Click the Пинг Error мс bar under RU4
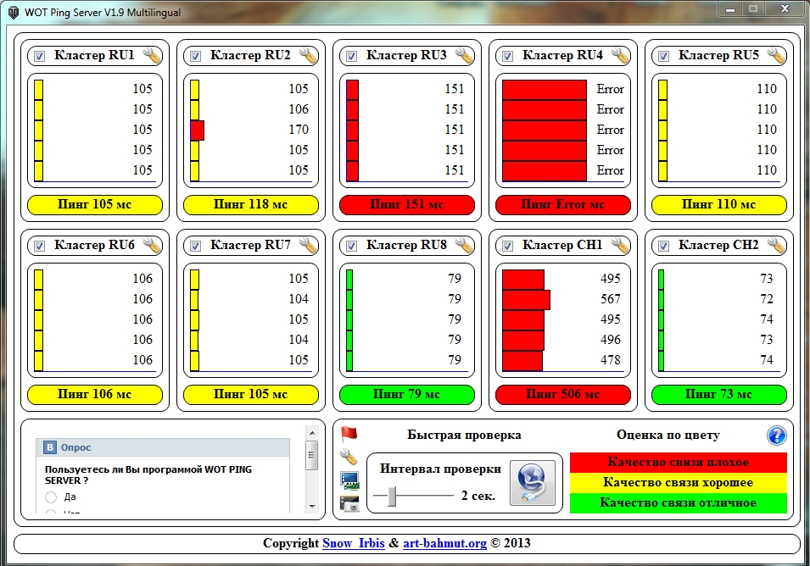The image size is (810, 566). tap(563, 205)
